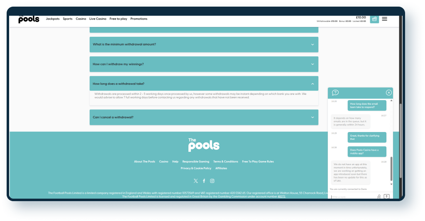Click the reply 'It depends on how many emails'
Image resolution: width=425 pixels, height=221 pixels.
pos(350,121)
